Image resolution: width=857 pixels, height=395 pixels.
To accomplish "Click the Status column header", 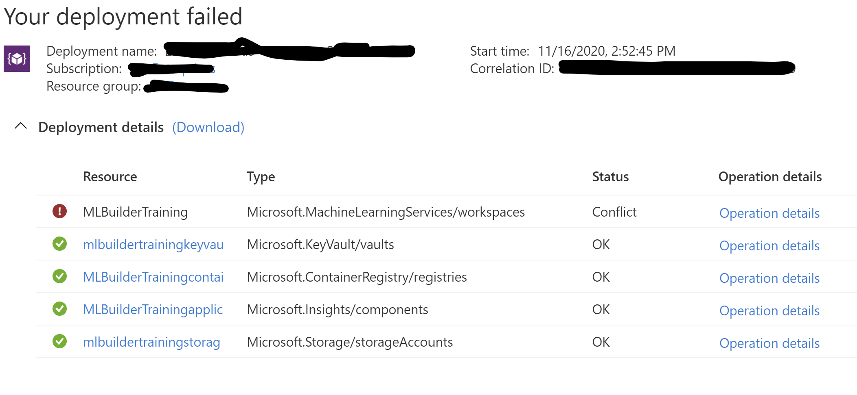I will (610, 176).
